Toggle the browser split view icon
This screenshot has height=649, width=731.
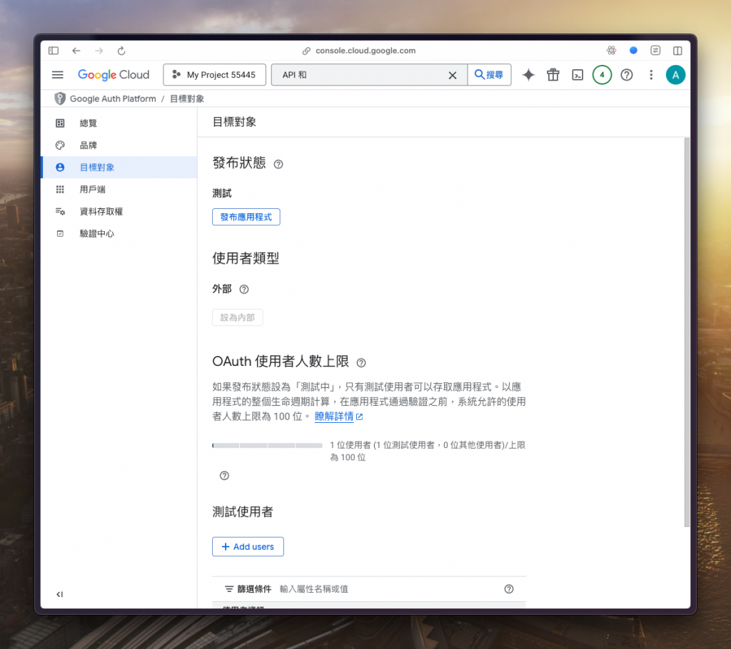(x=677, y=51)
